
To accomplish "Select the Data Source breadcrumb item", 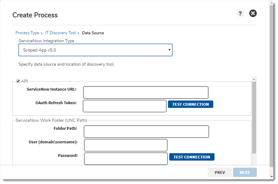I will click(x=93, y=33).
